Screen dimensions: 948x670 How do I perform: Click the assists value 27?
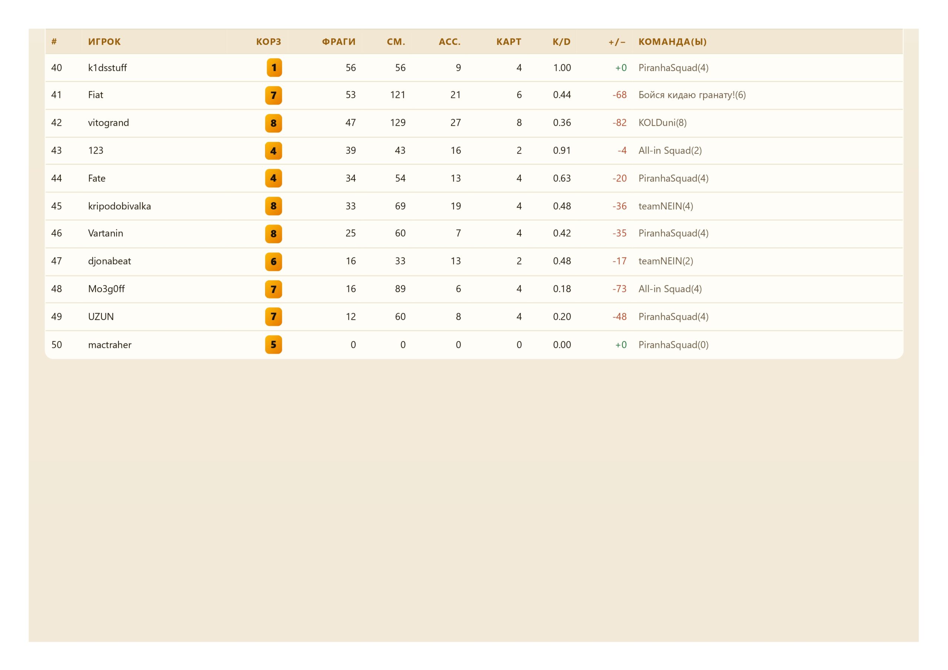pyautogui.click(x=455, y=123)
